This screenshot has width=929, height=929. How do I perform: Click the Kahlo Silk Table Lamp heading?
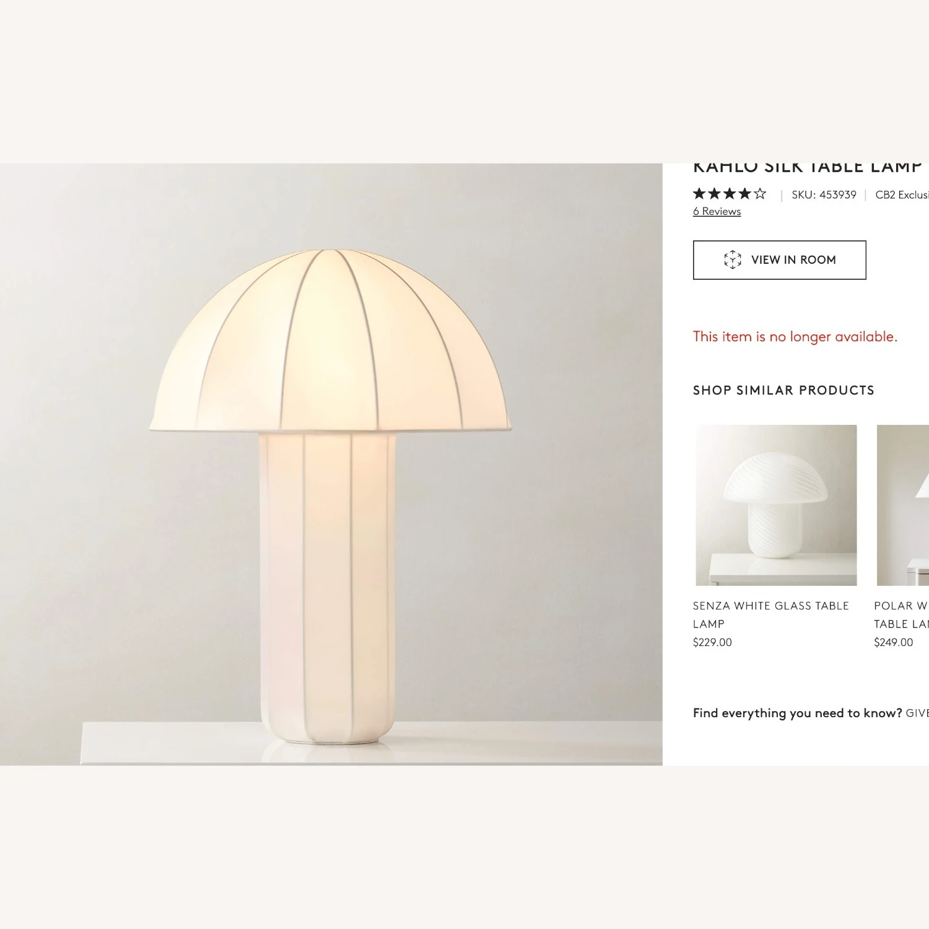pyautogui.click(x=808, y=167)
